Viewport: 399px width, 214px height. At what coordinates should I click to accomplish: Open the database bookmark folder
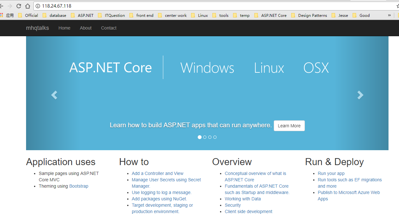click(x=54, y=15)
